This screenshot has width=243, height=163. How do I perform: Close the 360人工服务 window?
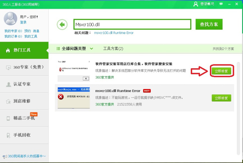click(237, 4)
